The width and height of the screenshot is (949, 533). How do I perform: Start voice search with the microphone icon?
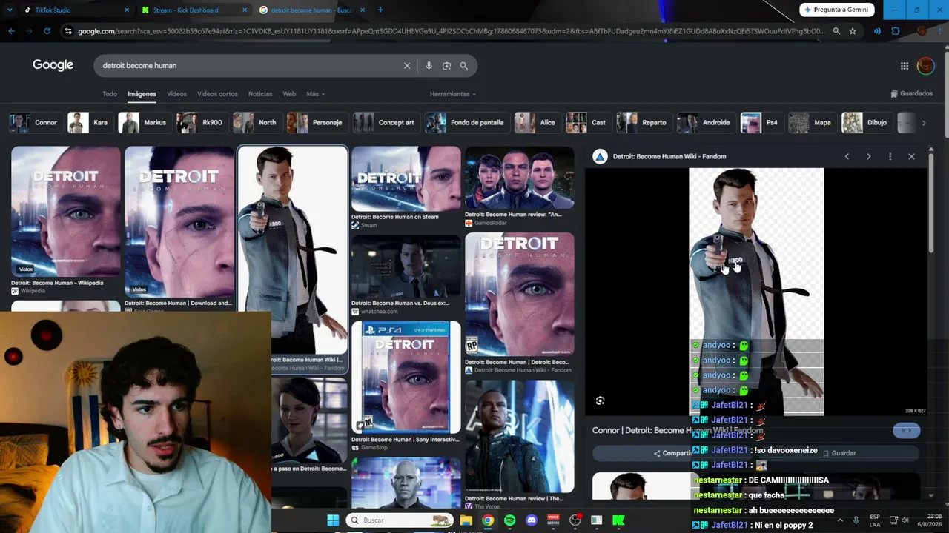429,66
